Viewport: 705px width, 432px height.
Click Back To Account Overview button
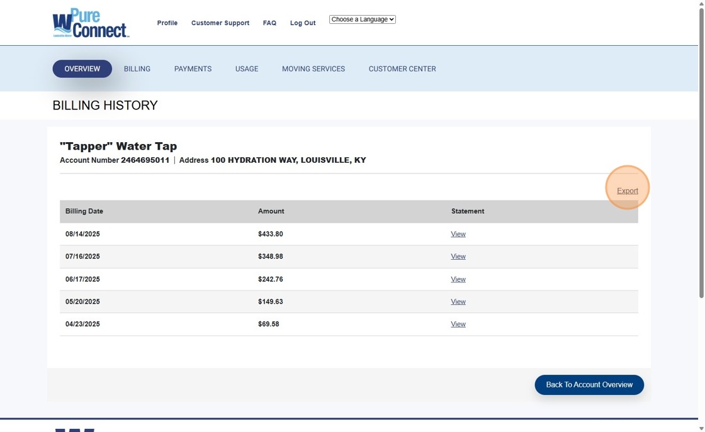[x=589, y=385]
